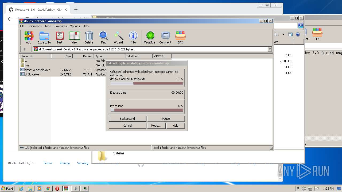Screen dimensions: 342x192
Task: Launch the Wizard wand icon
Action: [118, 37]
